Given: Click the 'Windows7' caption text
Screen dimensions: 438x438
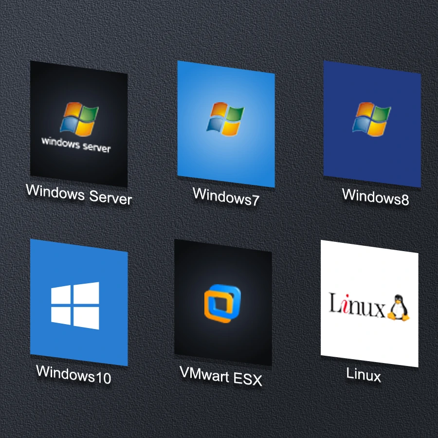Looking at the screenshot, I should pyautogui.click(x=226, y=197).
